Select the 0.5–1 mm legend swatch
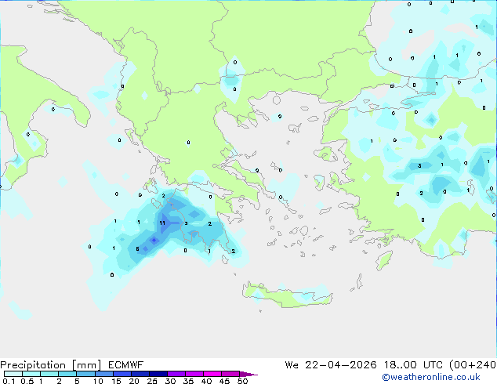The height and width of the screenshot is (384, 497). 31,374
